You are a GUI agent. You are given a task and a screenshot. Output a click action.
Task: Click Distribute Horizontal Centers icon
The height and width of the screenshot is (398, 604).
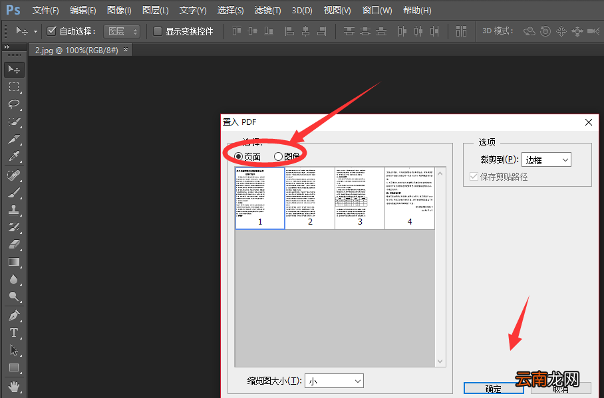[x=418, y=31]
